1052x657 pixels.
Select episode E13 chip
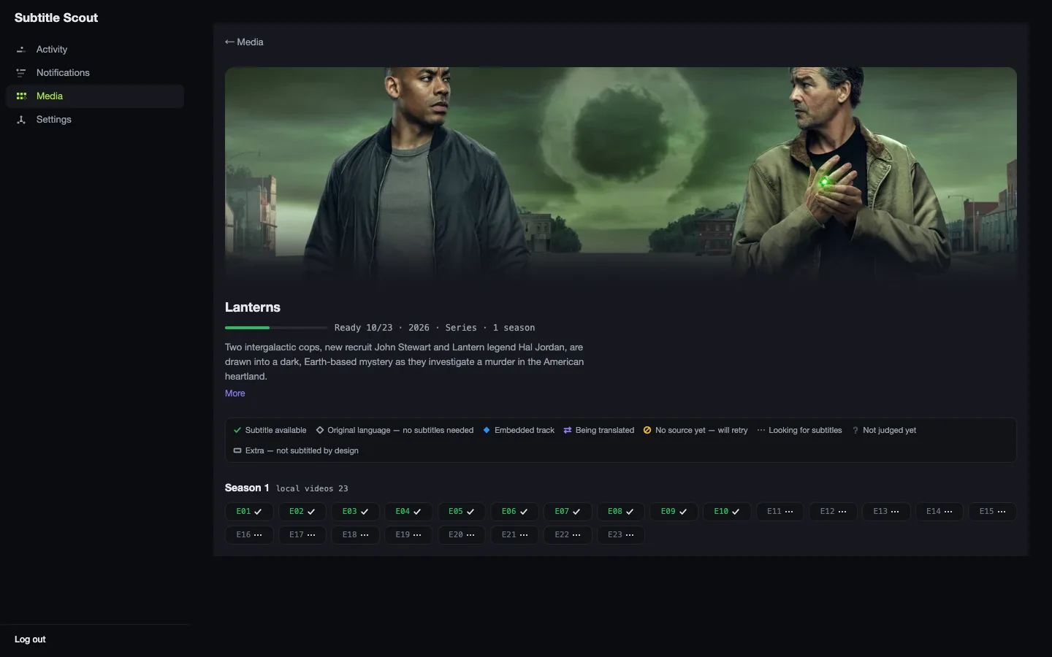886,512
